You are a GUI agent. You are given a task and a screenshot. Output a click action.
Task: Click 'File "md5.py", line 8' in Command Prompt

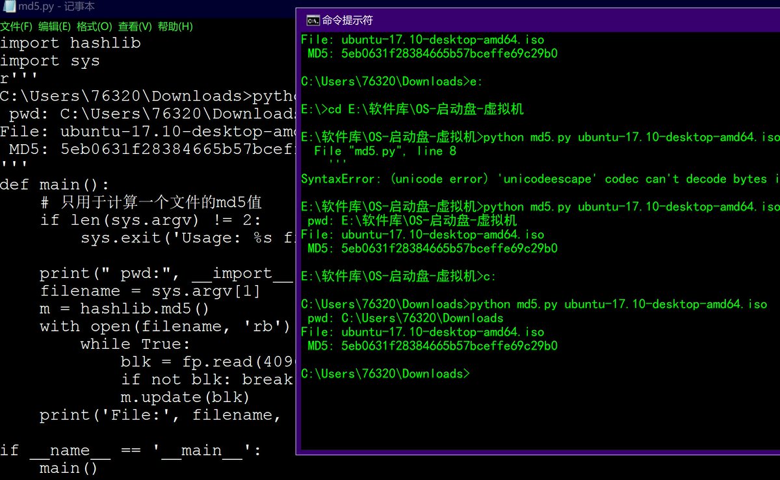click(385, 151)
